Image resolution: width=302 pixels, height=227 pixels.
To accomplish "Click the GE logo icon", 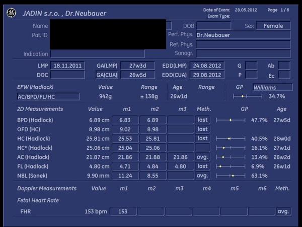I will [x=11, y=14].
